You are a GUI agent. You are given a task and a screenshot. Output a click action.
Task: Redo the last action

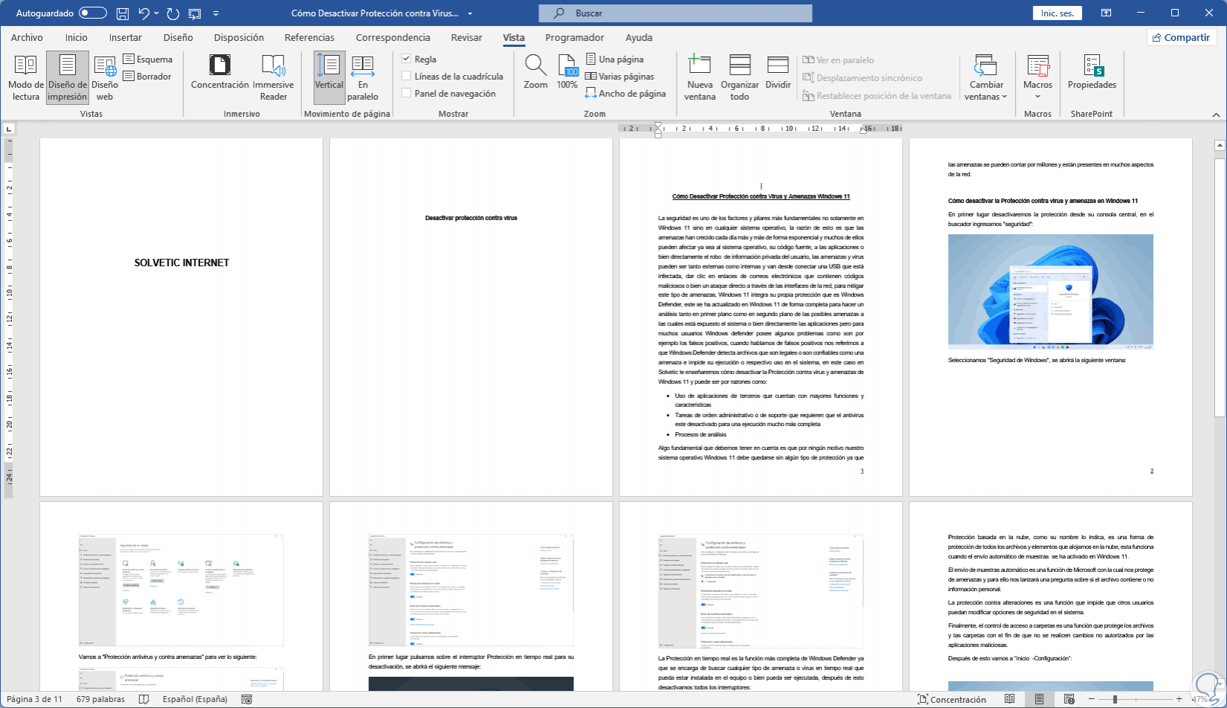tap(173, 13)
